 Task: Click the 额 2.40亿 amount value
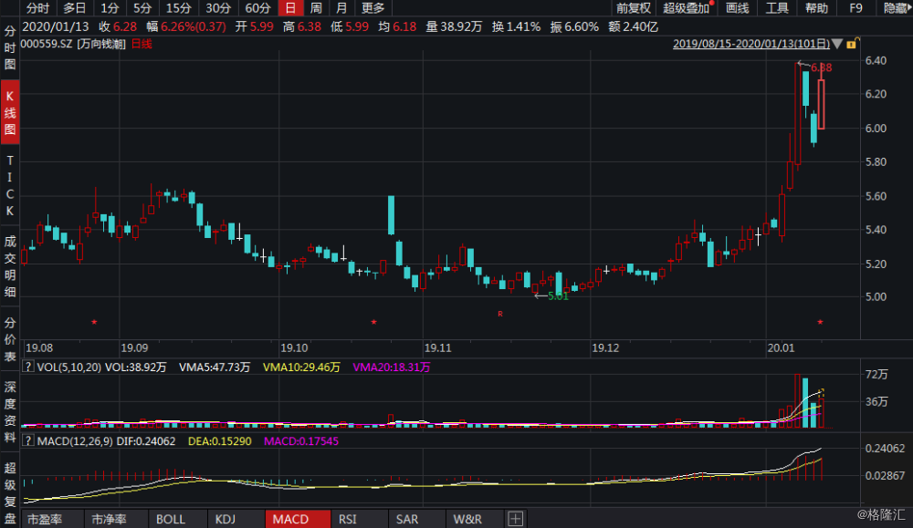[x=633, y=26]
